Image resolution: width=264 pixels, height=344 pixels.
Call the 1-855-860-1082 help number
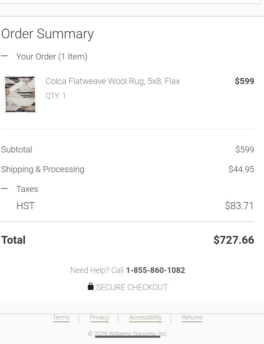155,270
